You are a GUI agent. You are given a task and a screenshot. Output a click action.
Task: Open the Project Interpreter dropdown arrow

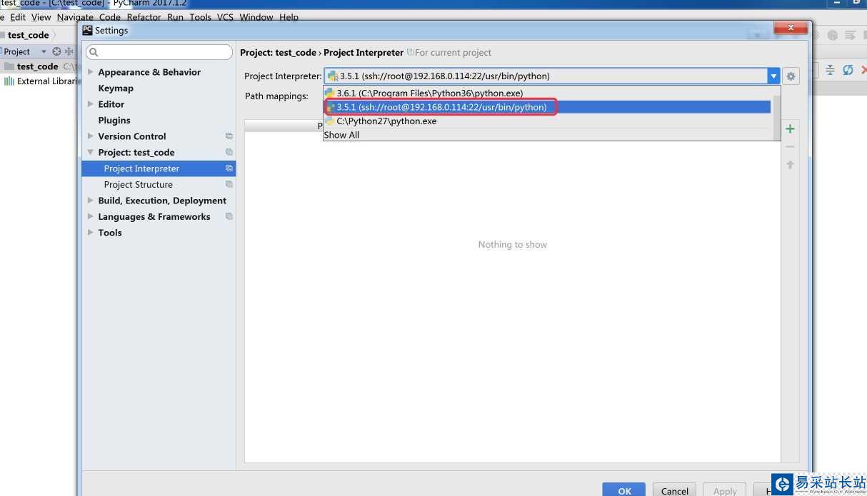point(773,76)
